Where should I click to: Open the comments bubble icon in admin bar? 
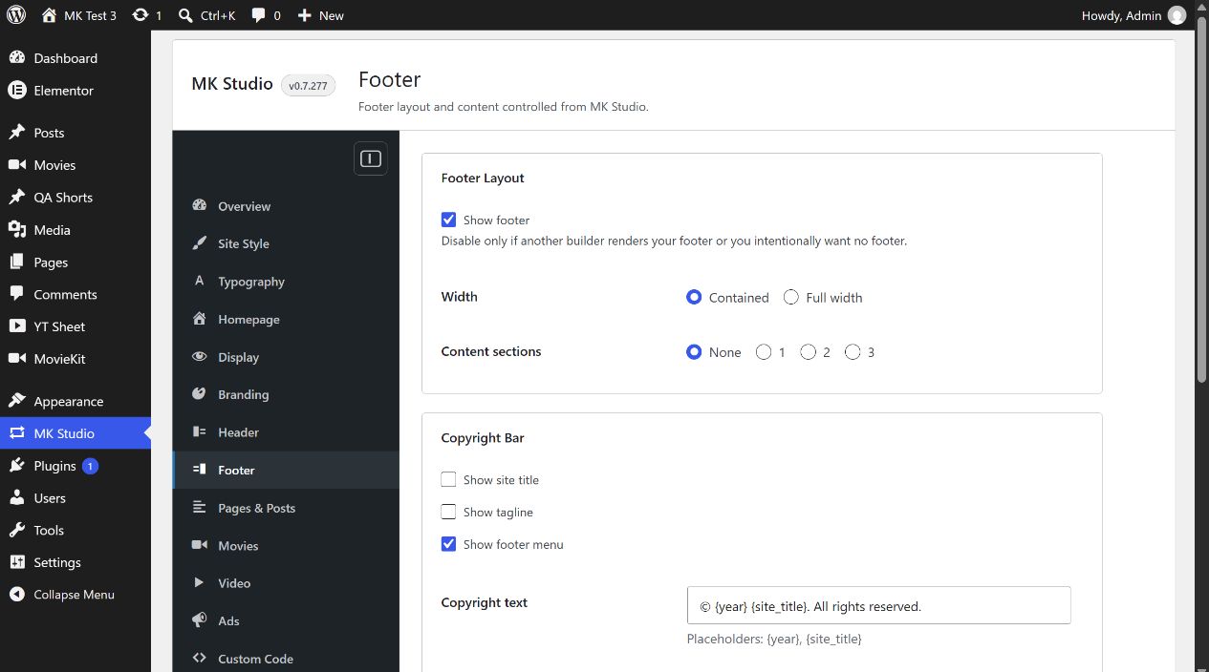coord(259,15)
